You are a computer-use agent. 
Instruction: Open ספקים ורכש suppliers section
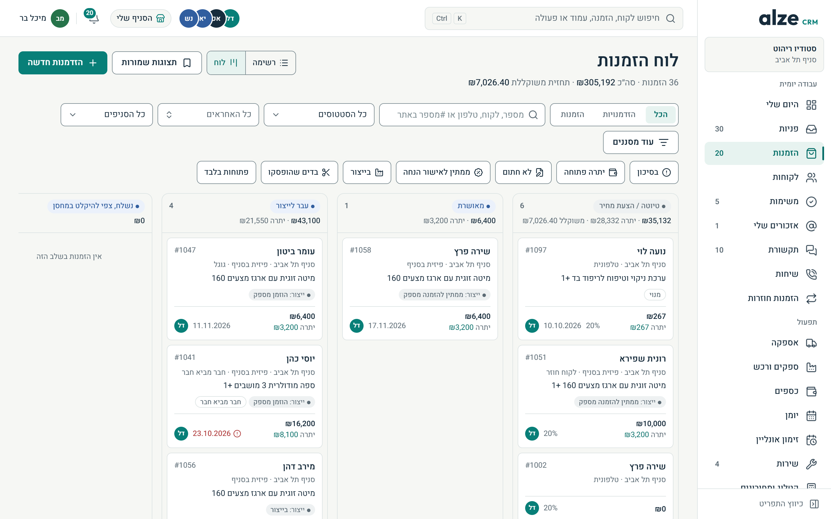pyautogui.click(x=764, y=367)
